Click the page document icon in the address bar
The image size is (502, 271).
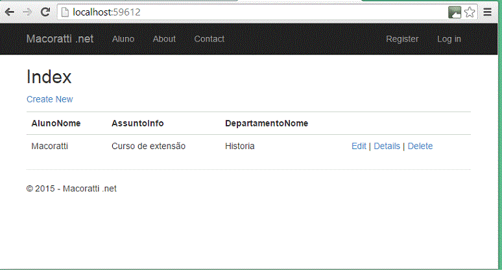(65, 12)
